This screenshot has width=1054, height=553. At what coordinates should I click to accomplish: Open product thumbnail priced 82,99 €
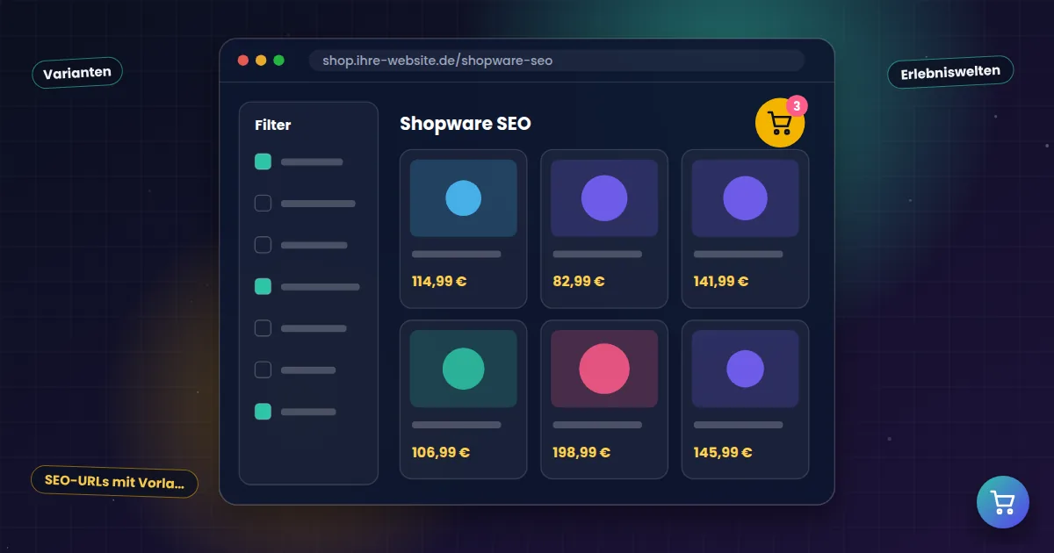coord(604,197)
